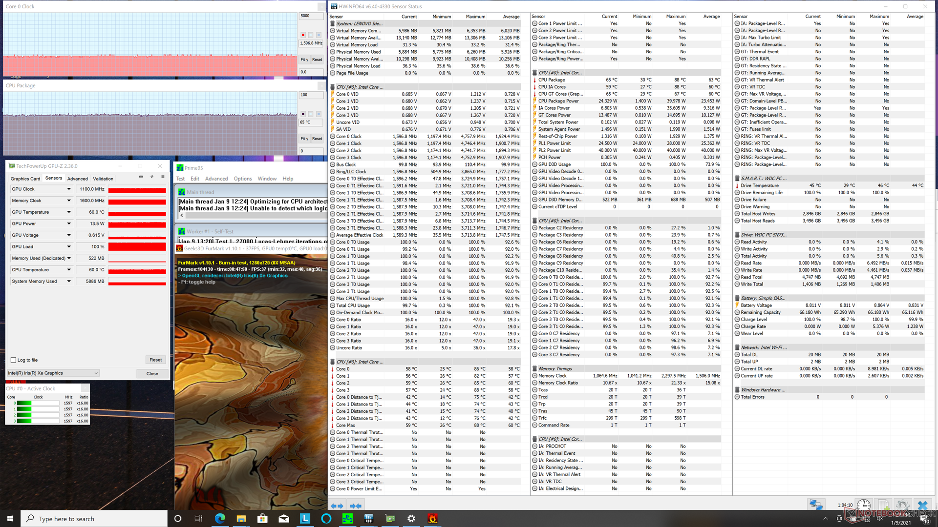Switch to FurMark icon on taskbar
938x527 pixels.
[x=432, y=519]
